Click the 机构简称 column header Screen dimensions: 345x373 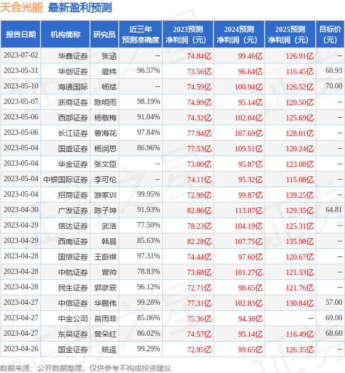point(65,35)
